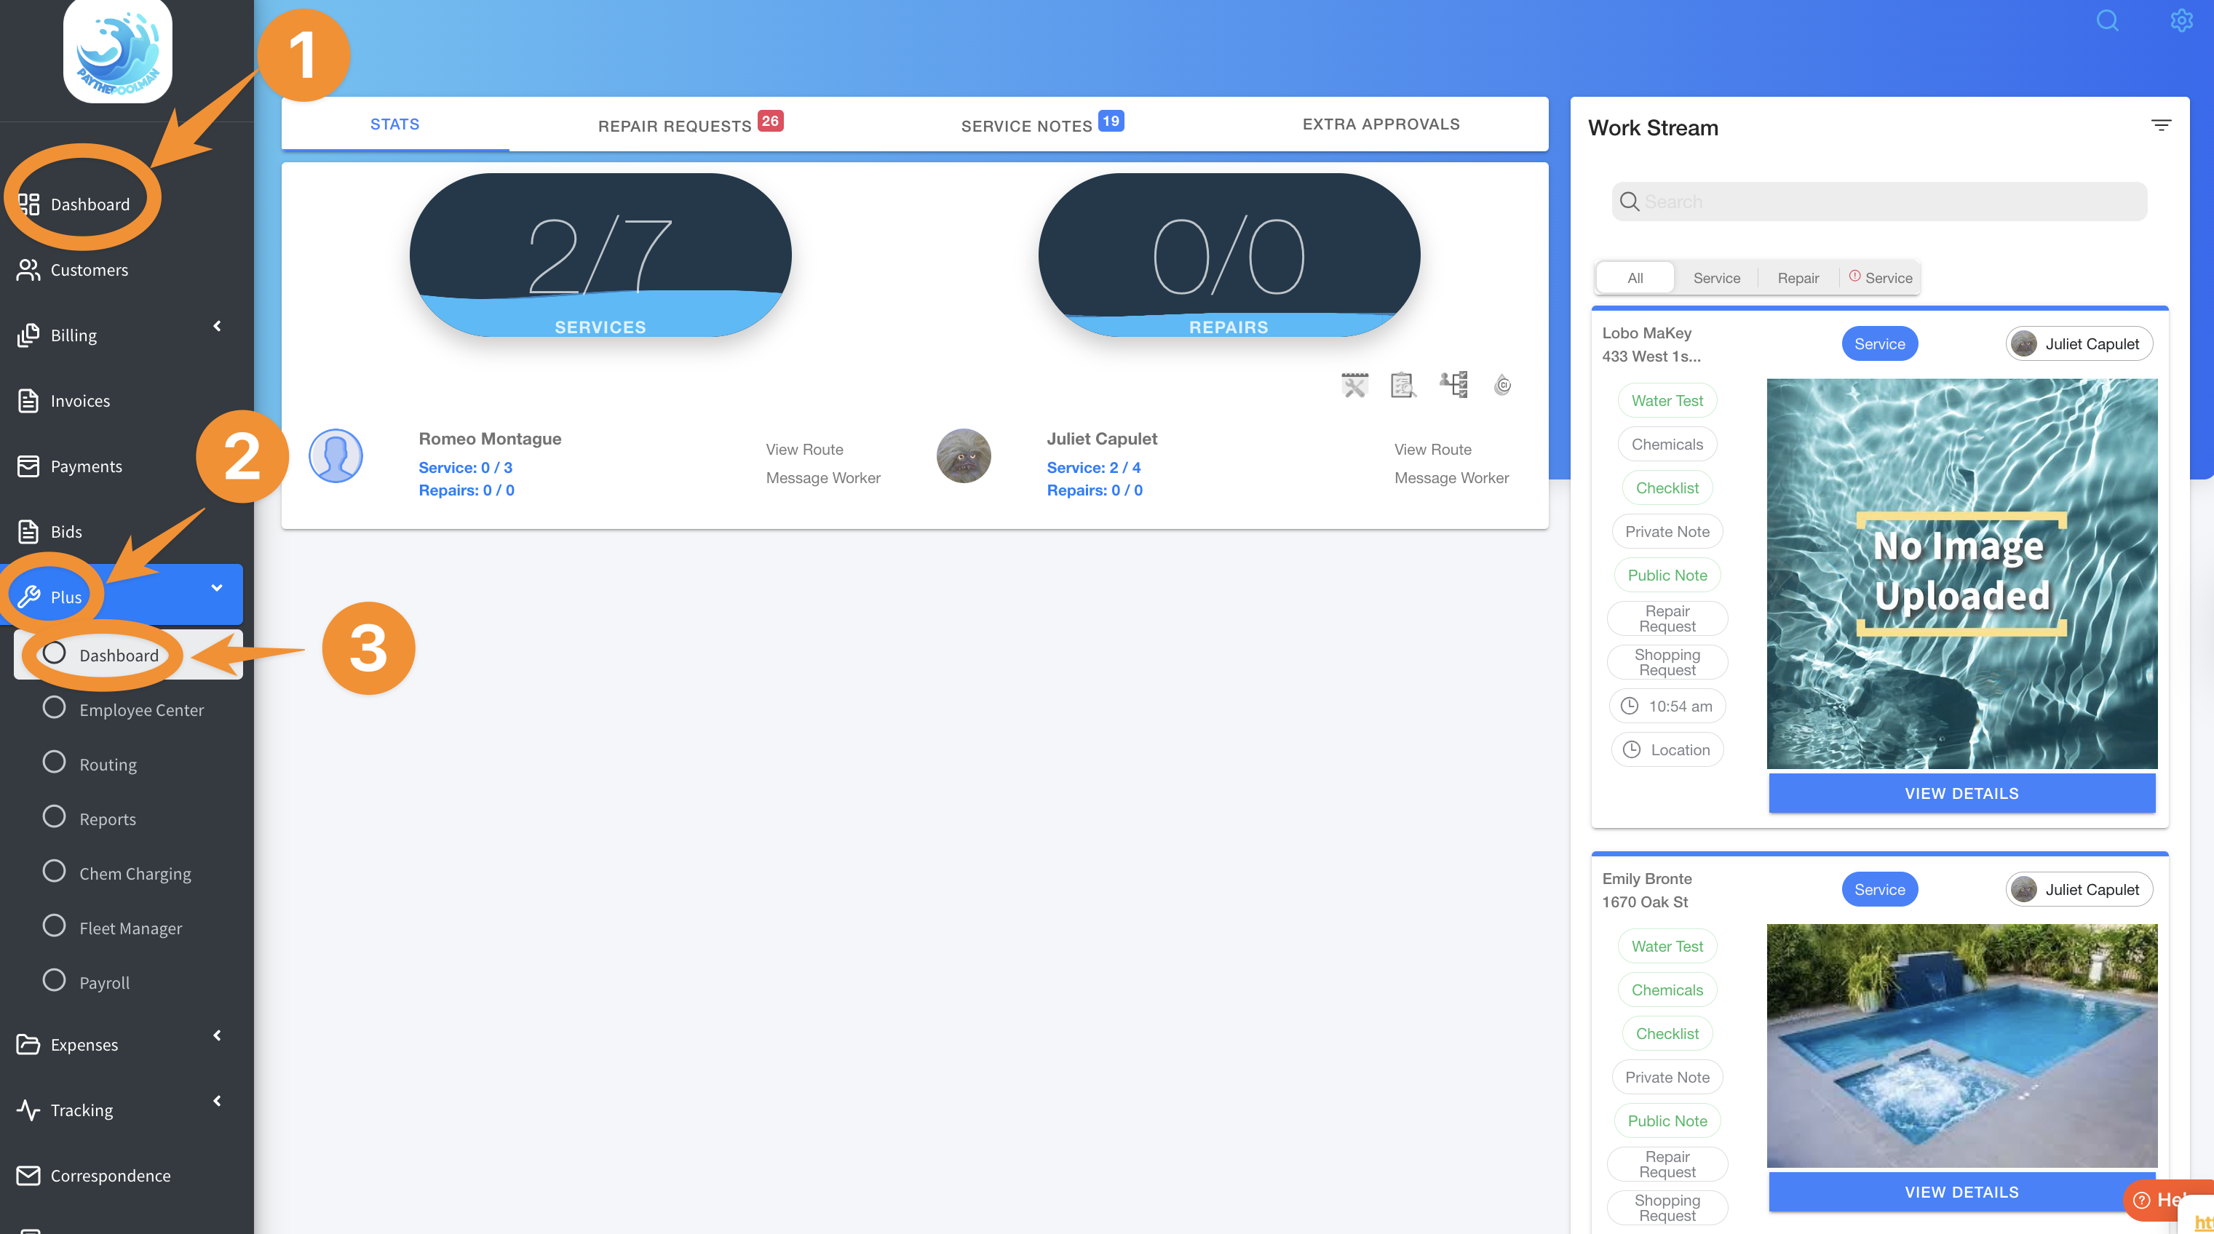Expand the Billing menu chevron
The width and height of the screenshot is (2214, 1234).
click(x=218, y=327)
